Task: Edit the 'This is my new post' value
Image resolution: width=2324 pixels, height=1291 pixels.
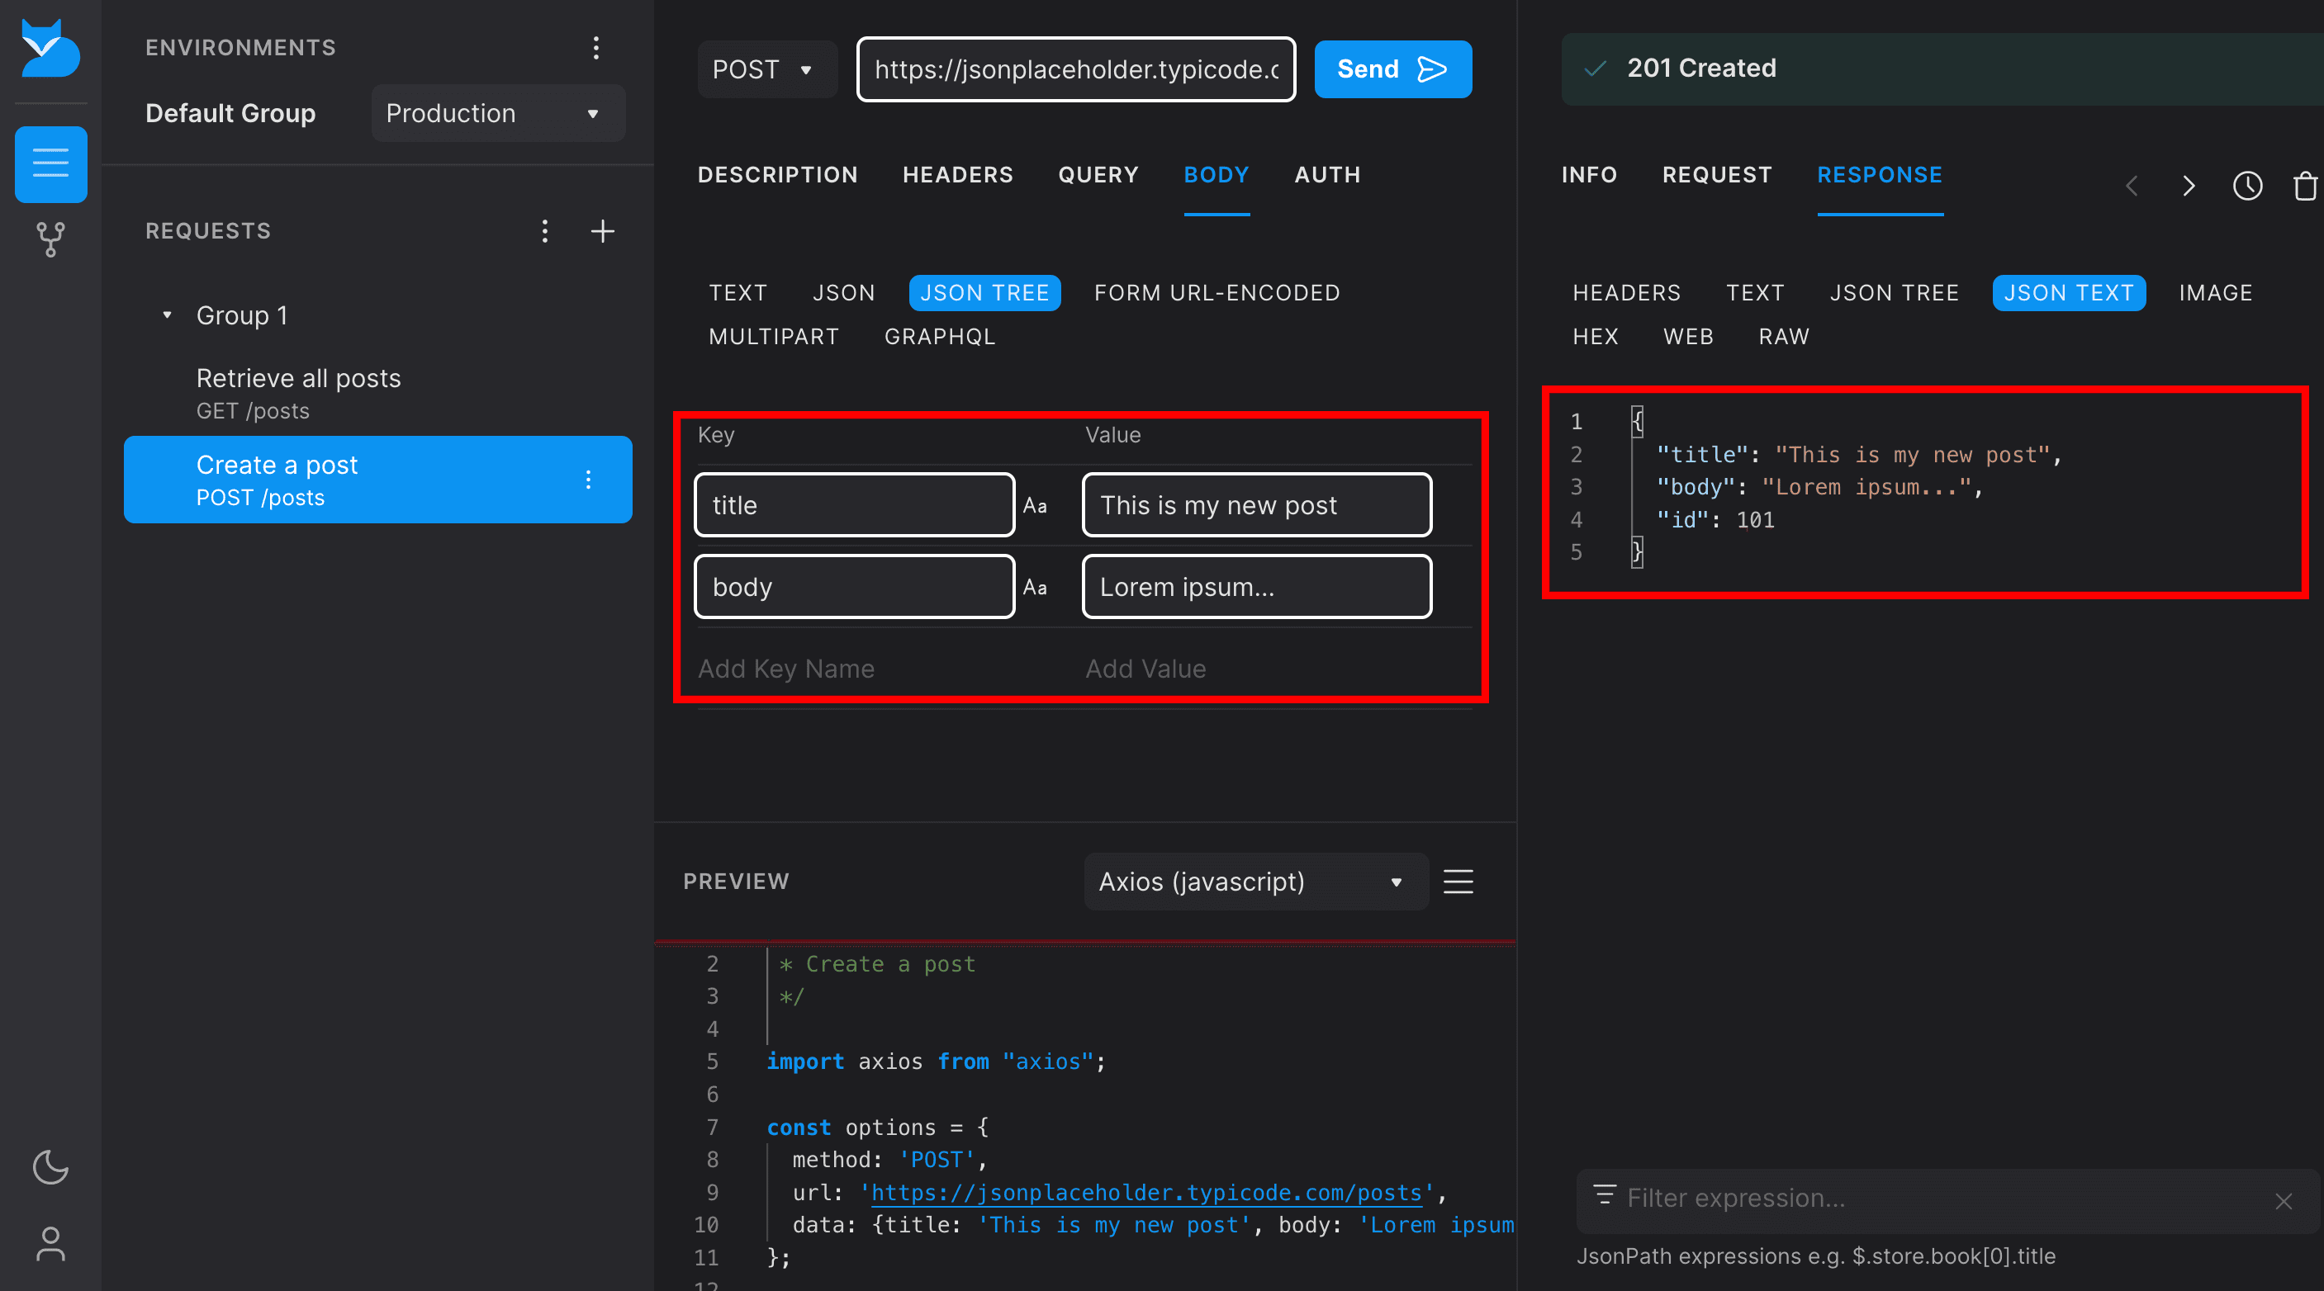Action: pyautogui.click(x=1257, y=506)
